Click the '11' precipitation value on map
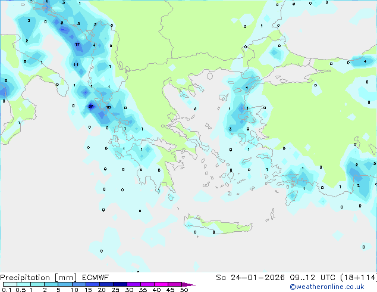This screenshot has height=292, width=377. (x=76, y=64)
